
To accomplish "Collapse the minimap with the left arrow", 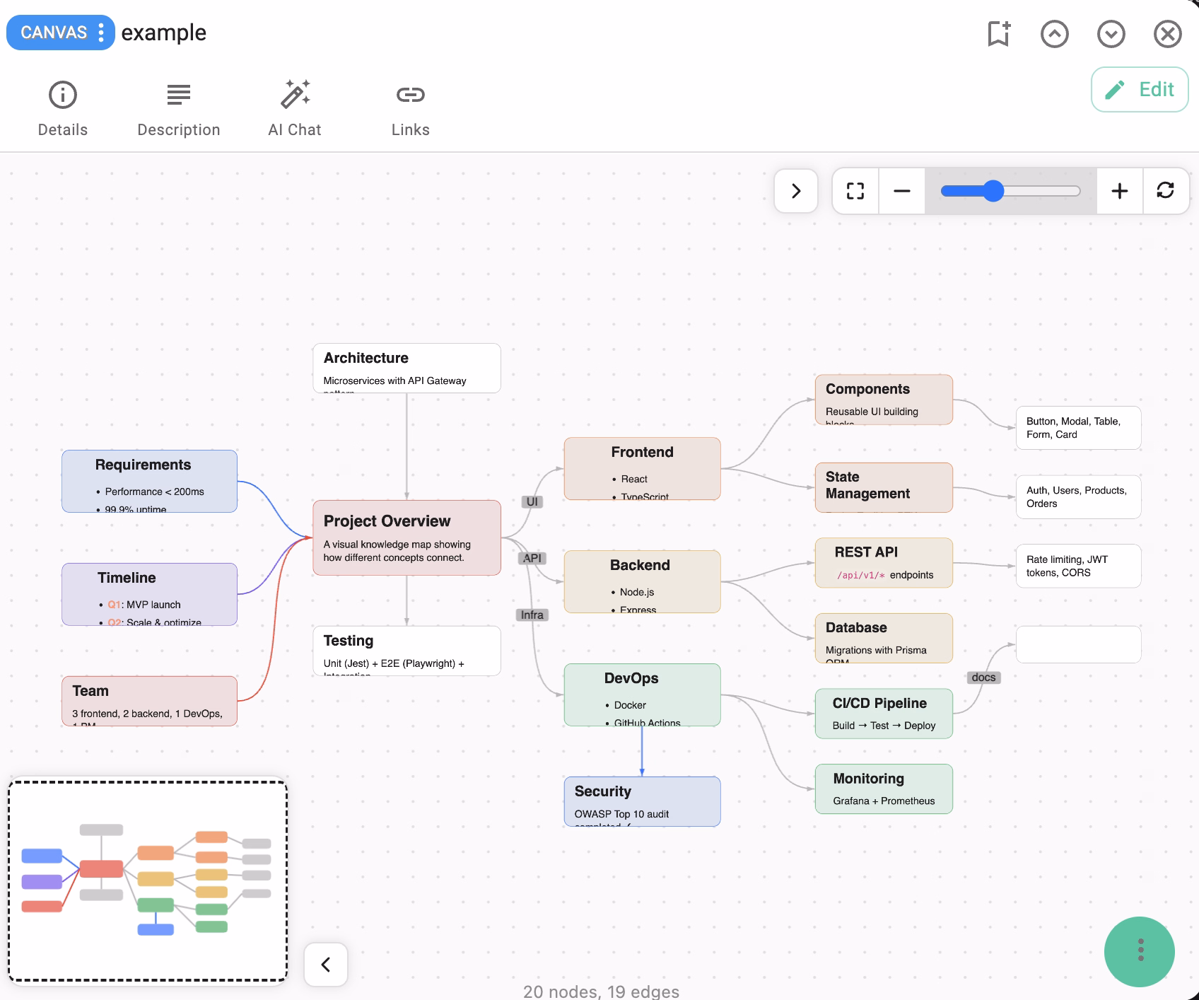I will pyautogui.click(x=325, y=964).
